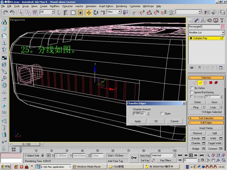Click the Target Weld button
Screen dimensions: 227x170
tap(214, 143)
